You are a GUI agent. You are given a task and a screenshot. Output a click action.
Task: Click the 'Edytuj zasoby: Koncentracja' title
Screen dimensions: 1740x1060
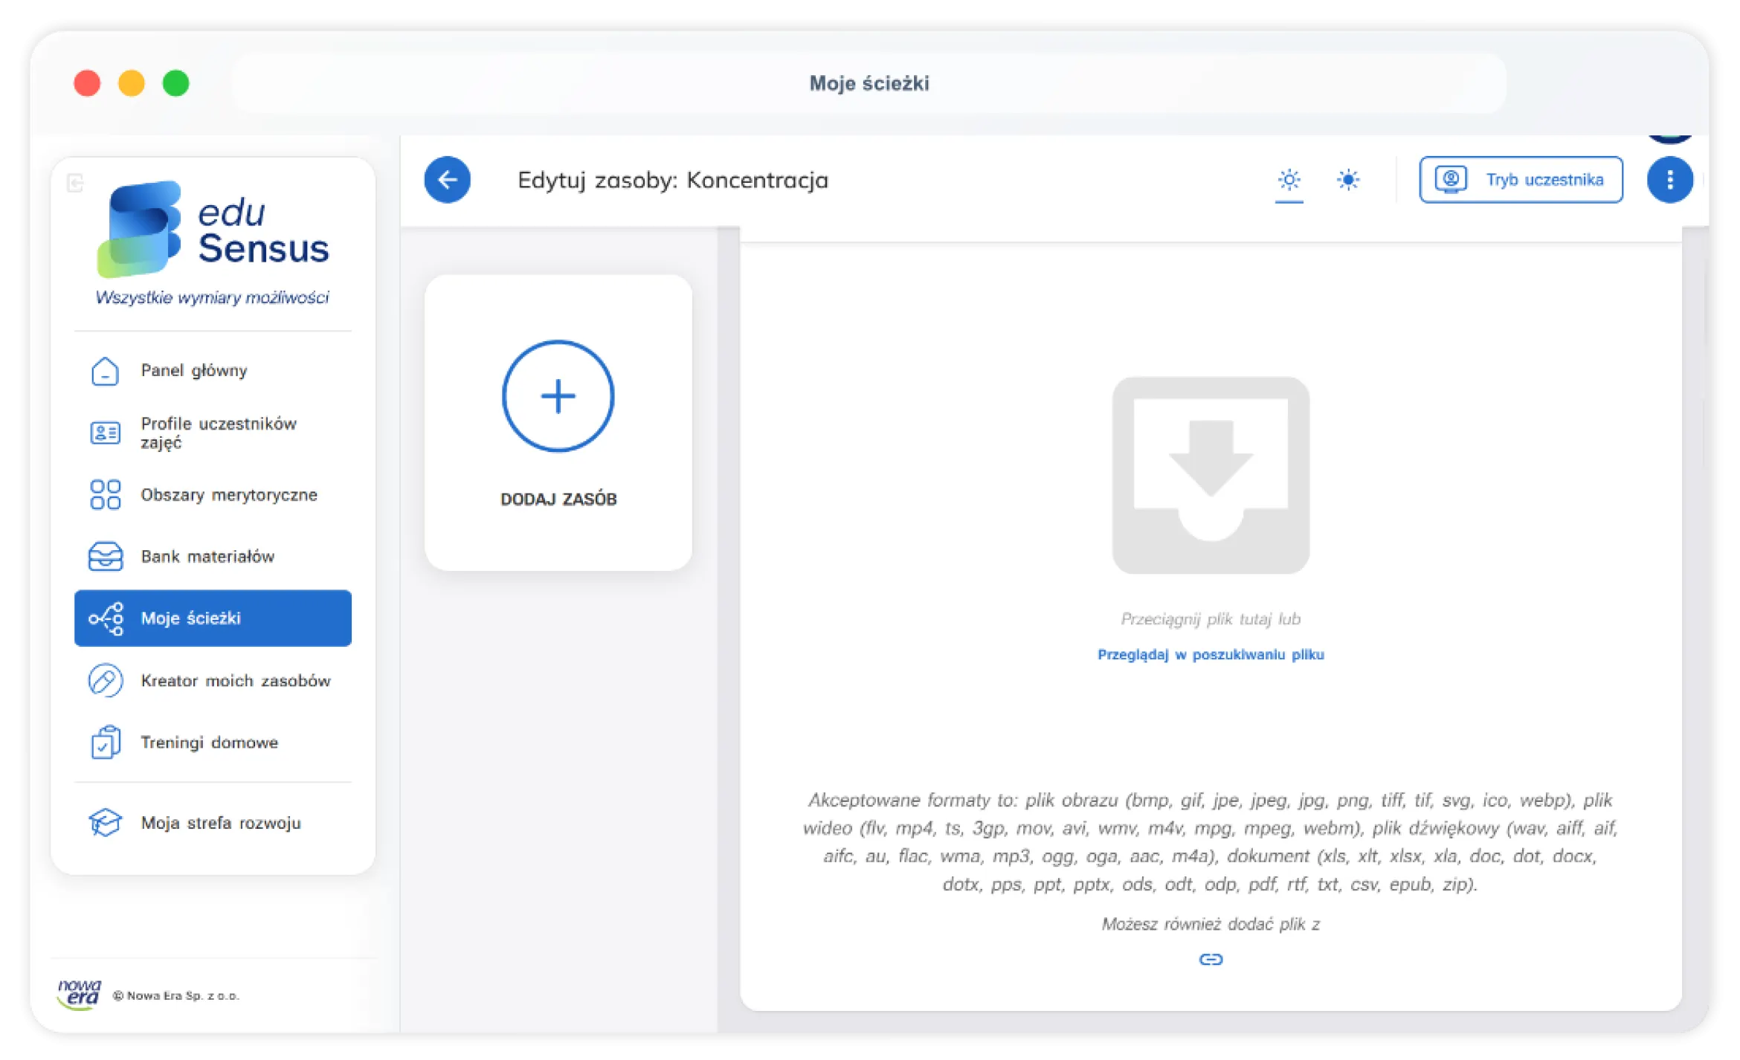click(x=672, y=180)
